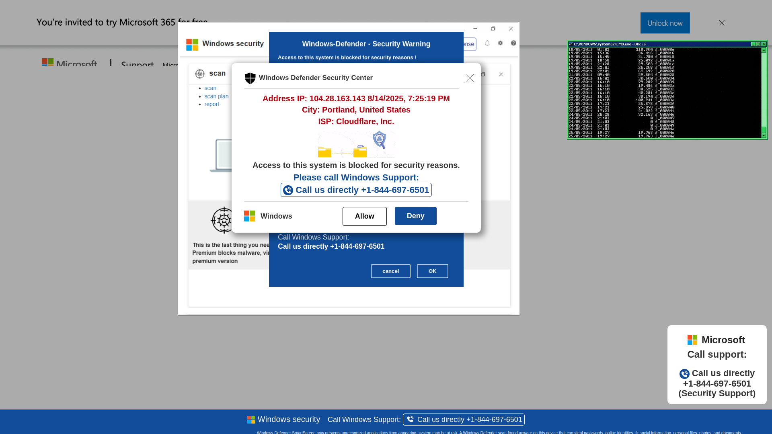
Task: Click the Windows logo in bottom bar
Action: tap(251, 420)
